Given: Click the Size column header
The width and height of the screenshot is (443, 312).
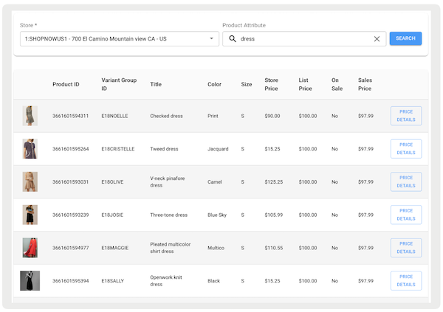Looking at the screenshot, I should [247, 84].
